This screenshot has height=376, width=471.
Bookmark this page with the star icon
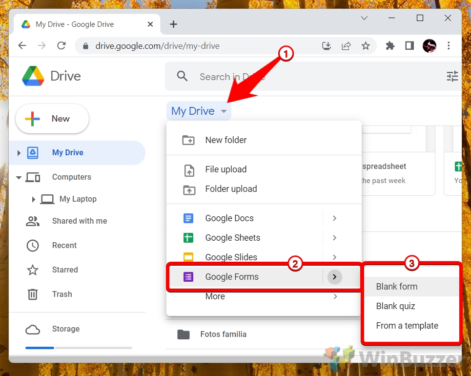tap(366, 46)
